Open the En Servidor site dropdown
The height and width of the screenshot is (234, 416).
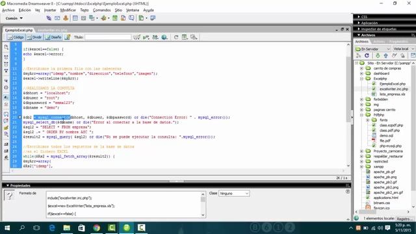click(372, 49)
